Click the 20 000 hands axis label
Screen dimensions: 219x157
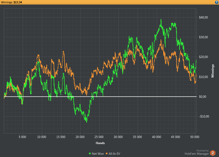(x=80, y=137)
